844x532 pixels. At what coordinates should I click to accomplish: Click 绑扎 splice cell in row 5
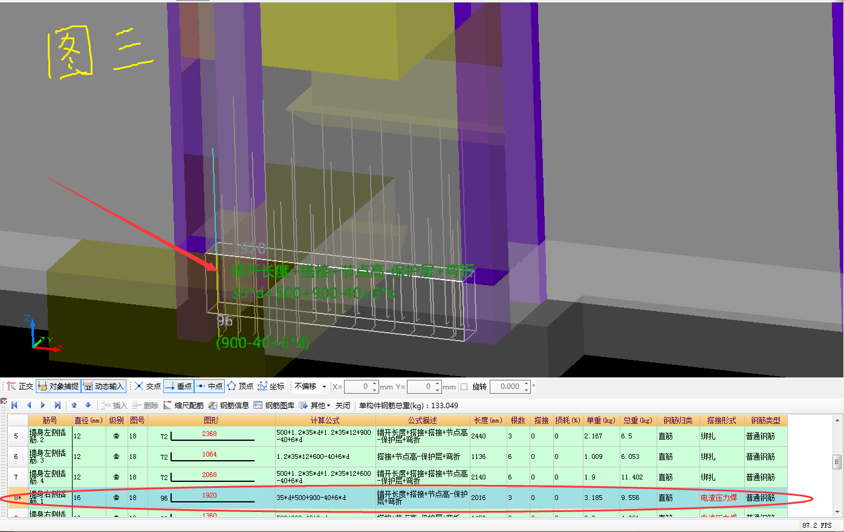[722, 436]
